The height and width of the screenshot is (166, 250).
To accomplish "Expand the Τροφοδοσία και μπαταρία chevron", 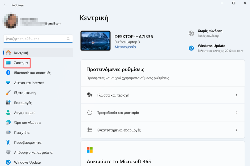I will tap(236, 113).
